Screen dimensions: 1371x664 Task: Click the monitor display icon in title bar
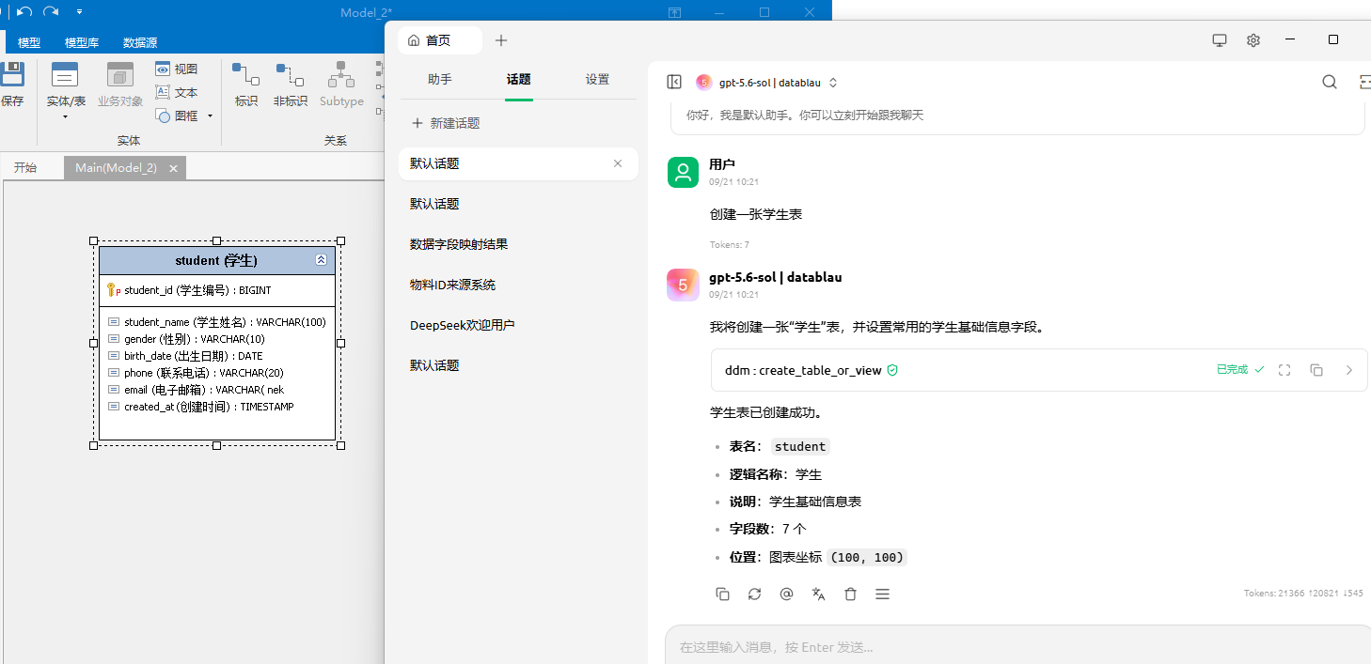click(x=1220, y=40)
